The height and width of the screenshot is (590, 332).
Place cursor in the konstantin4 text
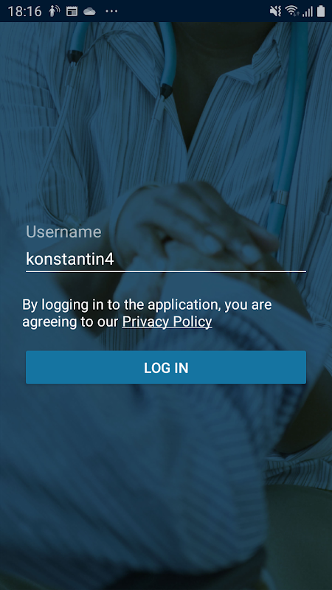click(x=69, y=259)
